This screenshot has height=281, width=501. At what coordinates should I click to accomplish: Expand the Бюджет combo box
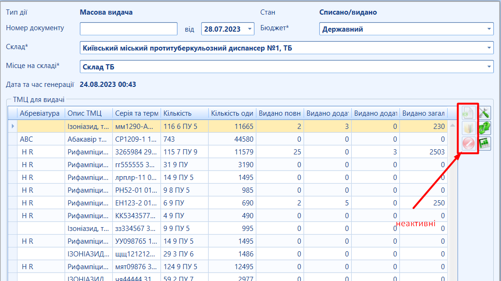[x=489, y=29]
